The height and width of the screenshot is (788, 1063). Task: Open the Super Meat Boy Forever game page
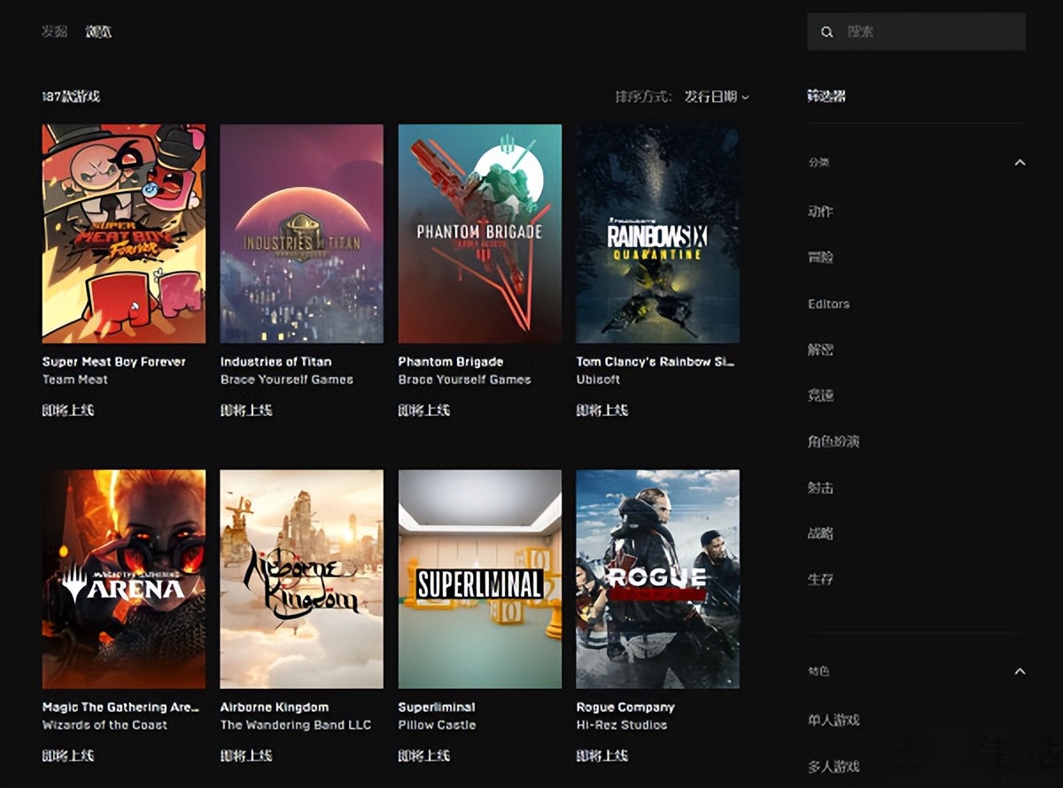click(x=121, y=233)
